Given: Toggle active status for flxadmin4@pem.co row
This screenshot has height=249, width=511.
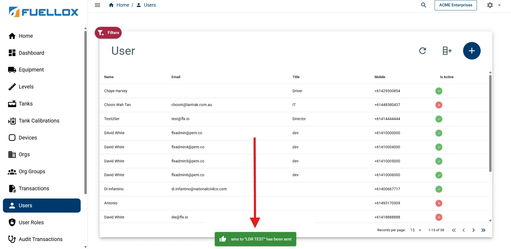Looking at the screenshot, I should coord(439,147).
